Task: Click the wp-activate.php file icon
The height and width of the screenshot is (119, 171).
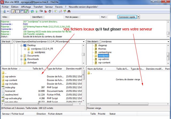Action: tap(3, 98)
